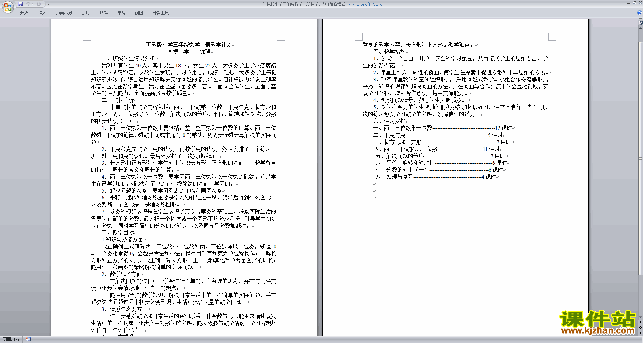Click the line 五、解决问题的策略 7 课时
Viewport: 643px width, 343px height.
[441, 156]
